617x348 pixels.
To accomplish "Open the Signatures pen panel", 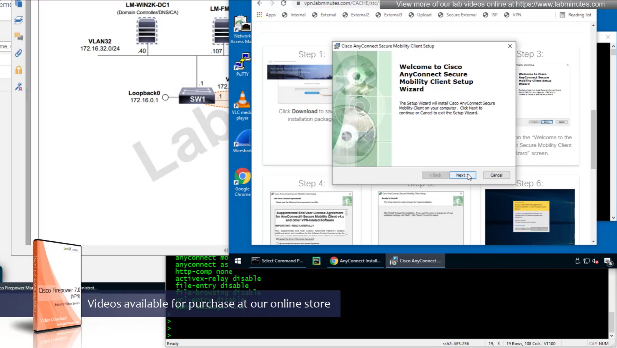I will coord(19,87).
